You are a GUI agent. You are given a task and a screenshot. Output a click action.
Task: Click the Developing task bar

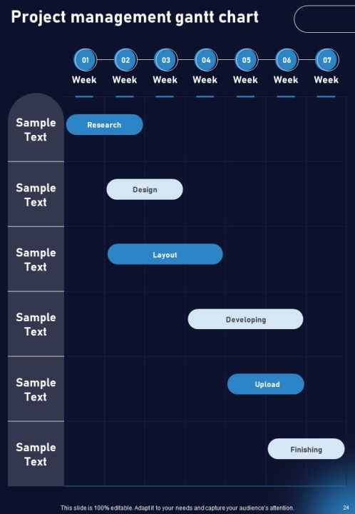(x=245, y=319)
